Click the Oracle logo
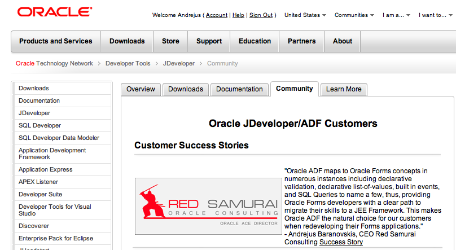 point(55,12)
